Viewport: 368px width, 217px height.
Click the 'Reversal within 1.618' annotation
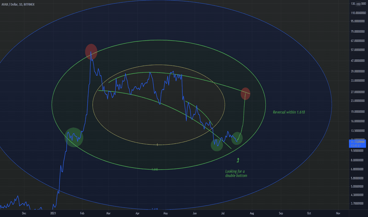point(289,112)
